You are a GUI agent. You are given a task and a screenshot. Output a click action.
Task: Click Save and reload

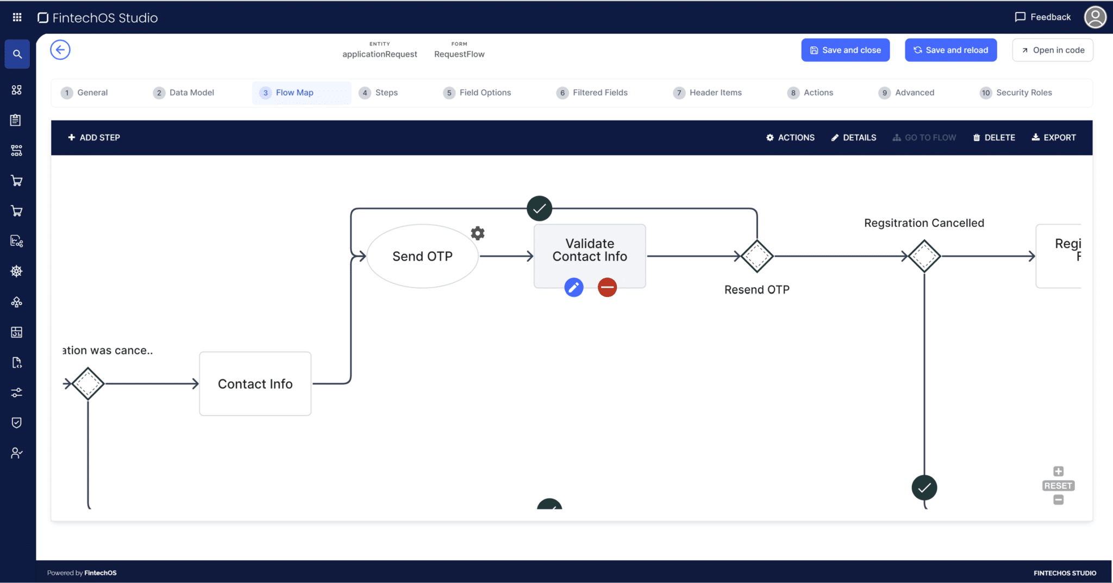coord(950,50)
